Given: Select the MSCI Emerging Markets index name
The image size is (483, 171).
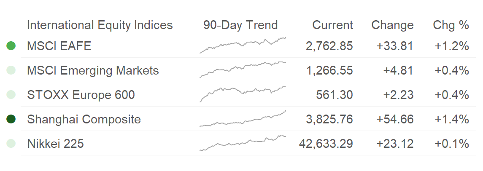Looking at the screenshot, I should [93, 70].
